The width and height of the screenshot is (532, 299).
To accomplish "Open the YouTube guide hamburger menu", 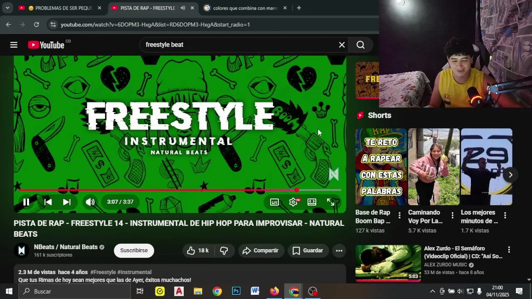I will coord(14,45).
